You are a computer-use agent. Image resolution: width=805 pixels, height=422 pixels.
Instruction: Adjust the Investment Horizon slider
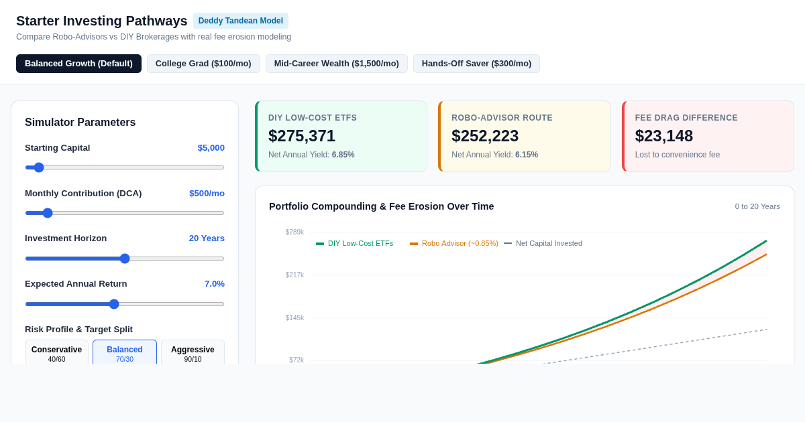click(125, 259)
